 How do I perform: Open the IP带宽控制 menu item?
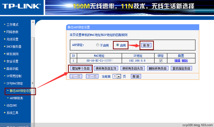(14, 76)
